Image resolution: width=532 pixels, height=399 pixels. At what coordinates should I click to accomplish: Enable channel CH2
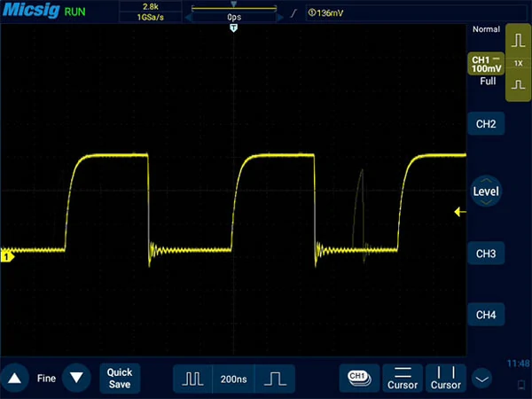pyautogui.click(x=486, y=124)
